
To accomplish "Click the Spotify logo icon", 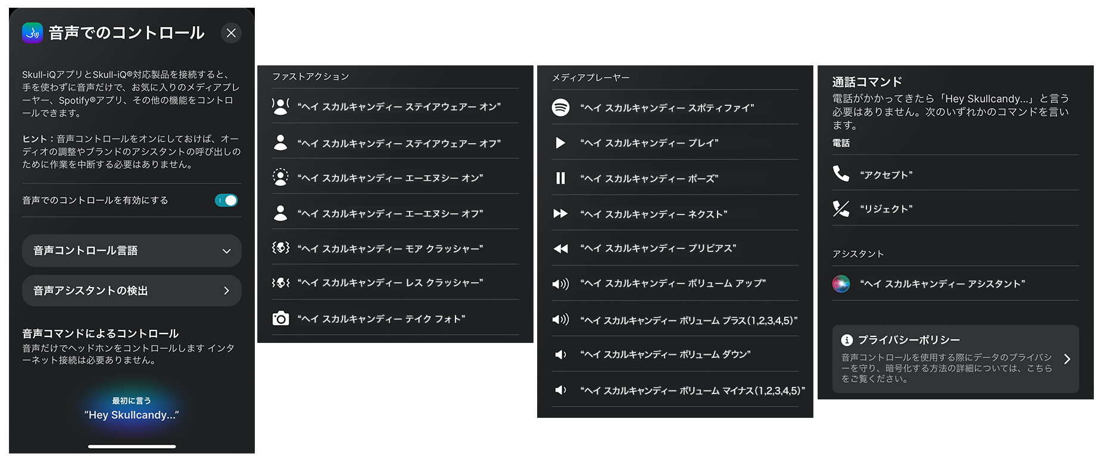I will (x=560, y=108).
